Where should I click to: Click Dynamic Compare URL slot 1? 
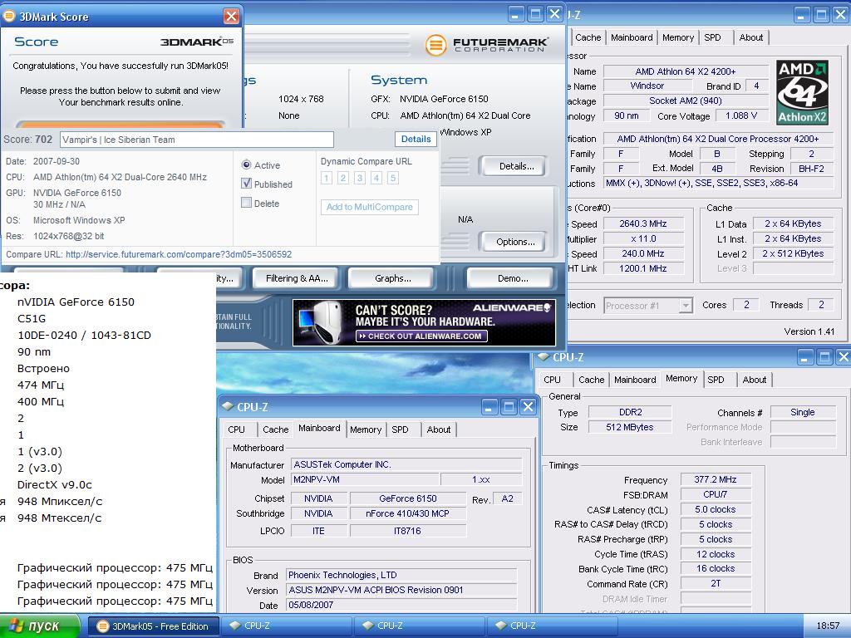click(x=326, y=178)
